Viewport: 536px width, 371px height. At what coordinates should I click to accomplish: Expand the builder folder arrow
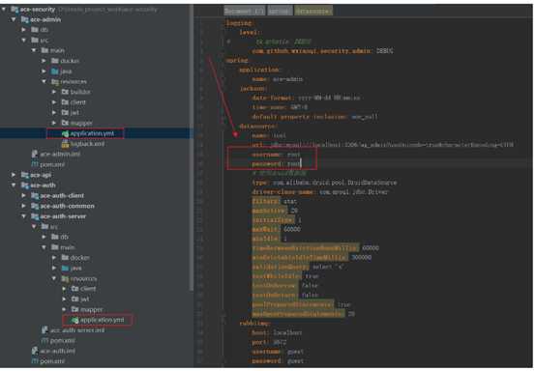(x=54, y=92)
